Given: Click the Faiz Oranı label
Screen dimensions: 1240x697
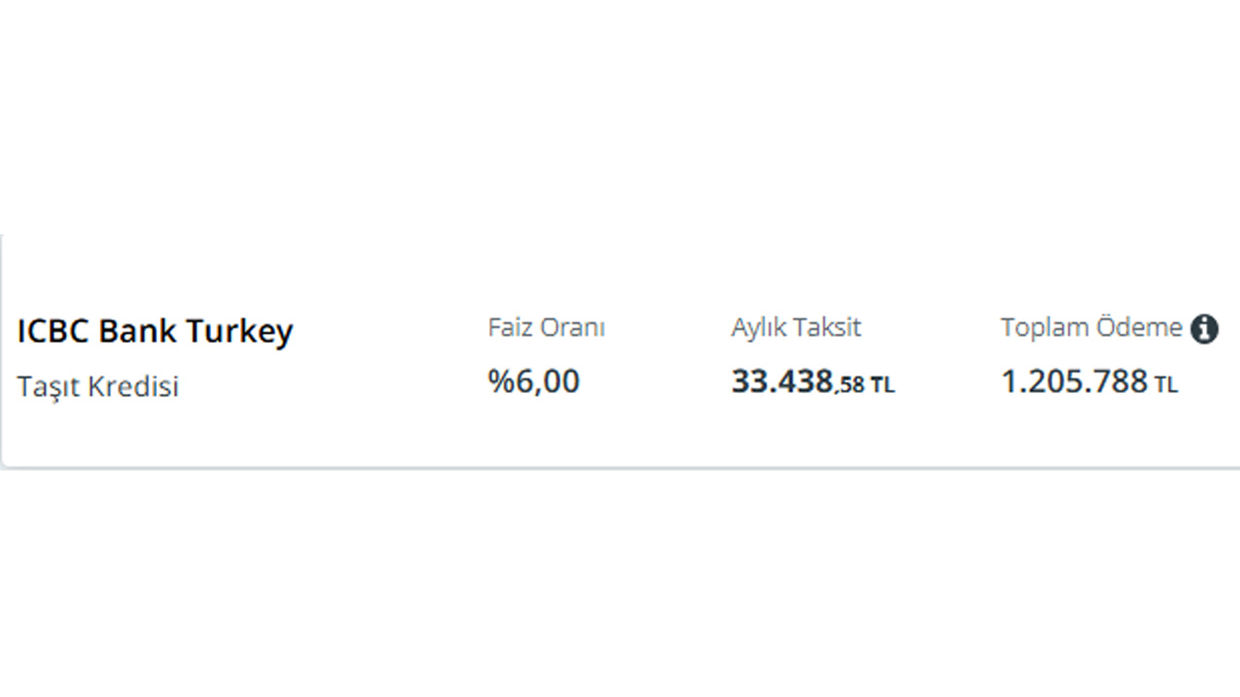Looking at the screenshot, I should tap(546, 328).
